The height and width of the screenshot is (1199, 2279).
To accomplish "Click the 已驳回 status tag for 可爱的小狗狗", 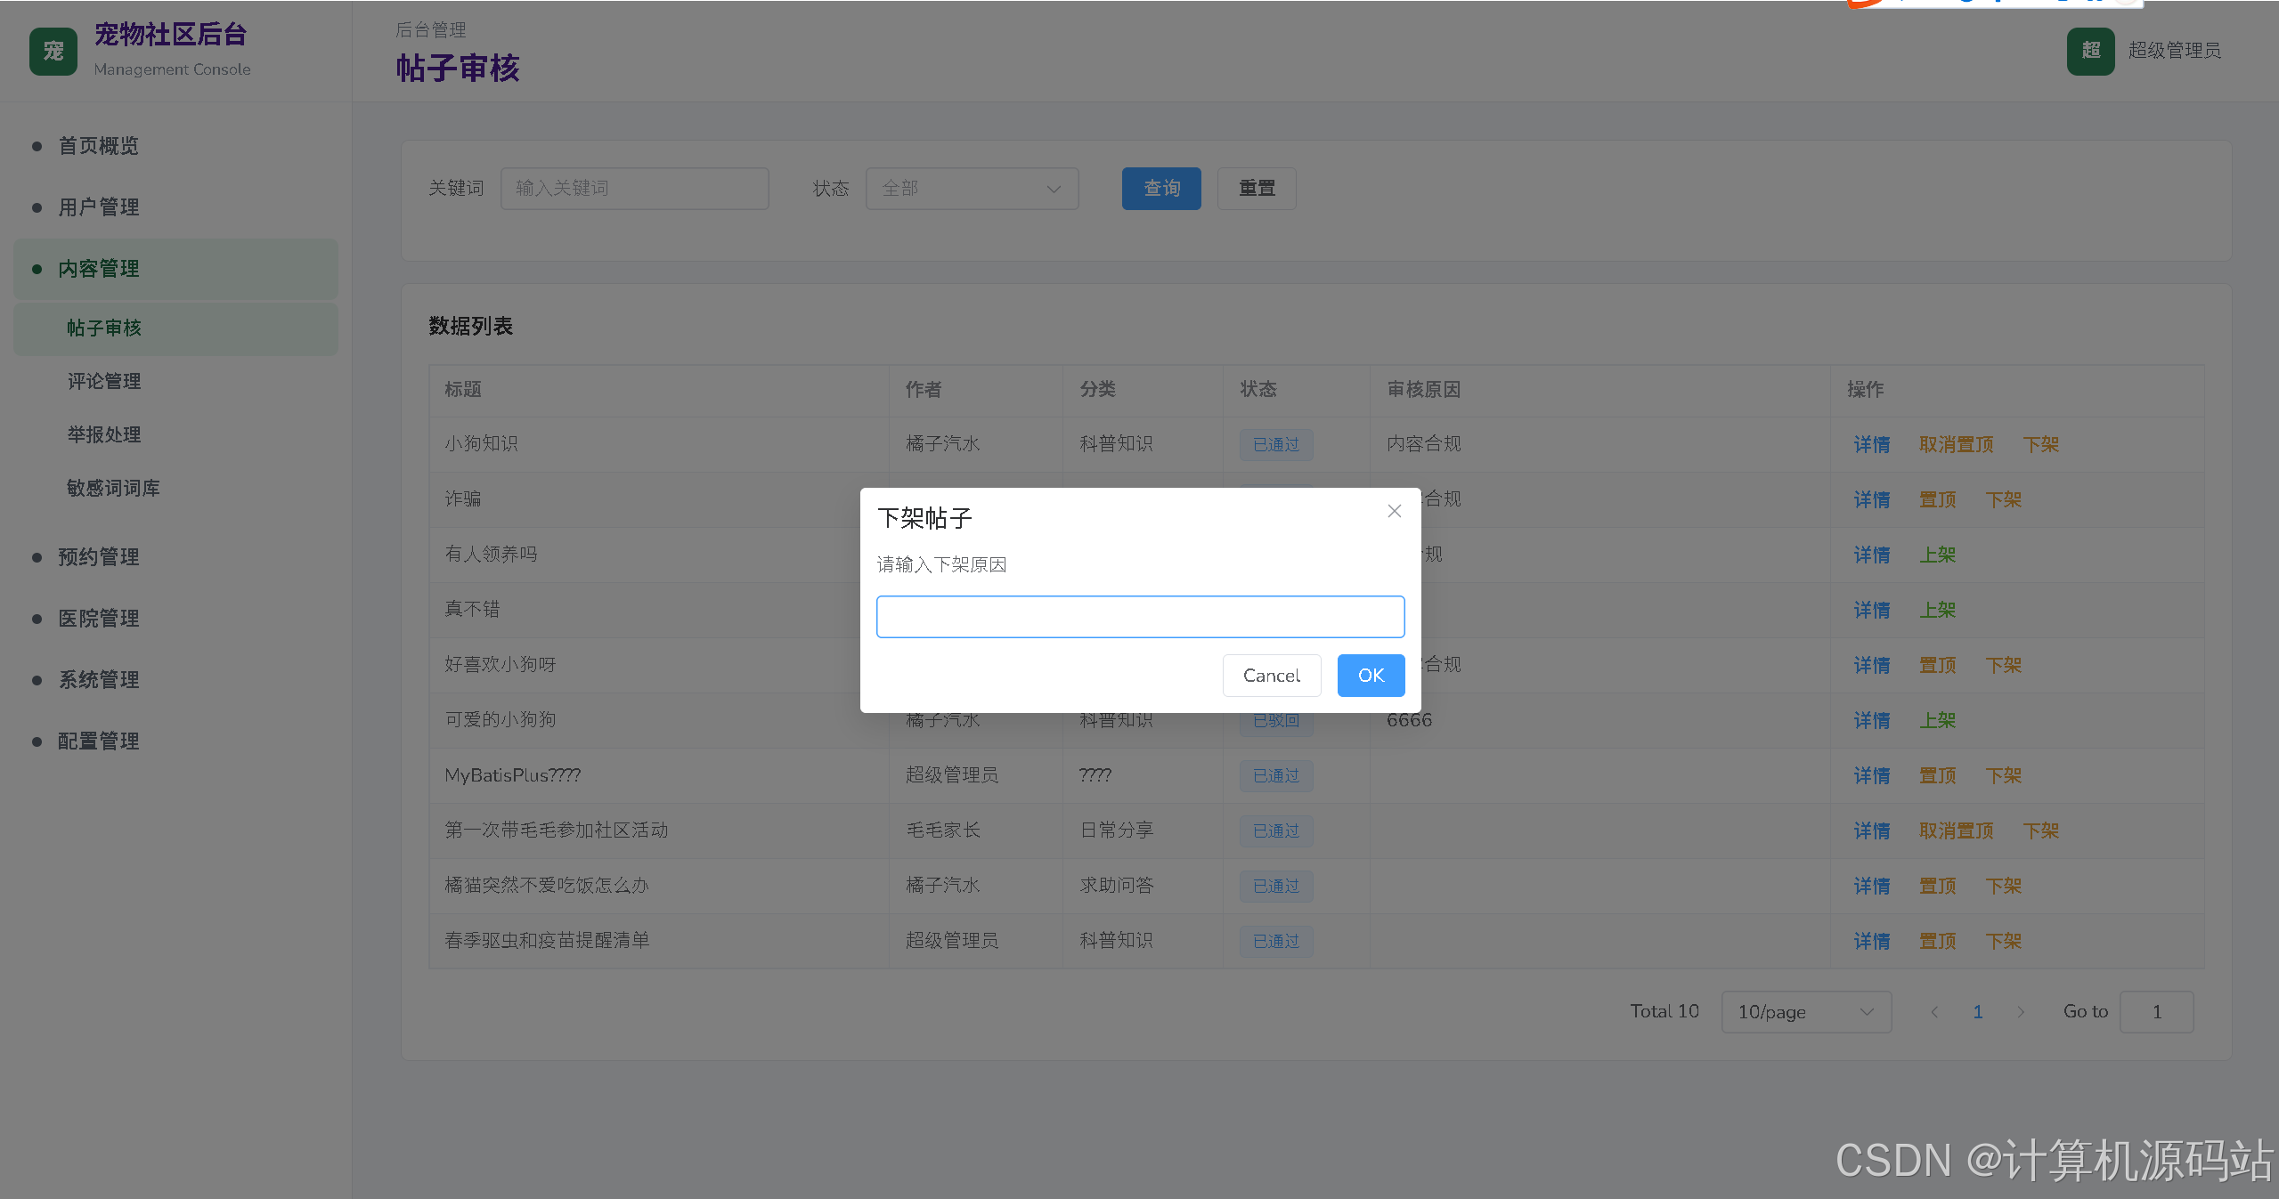I will click(x=1276, y=720).
